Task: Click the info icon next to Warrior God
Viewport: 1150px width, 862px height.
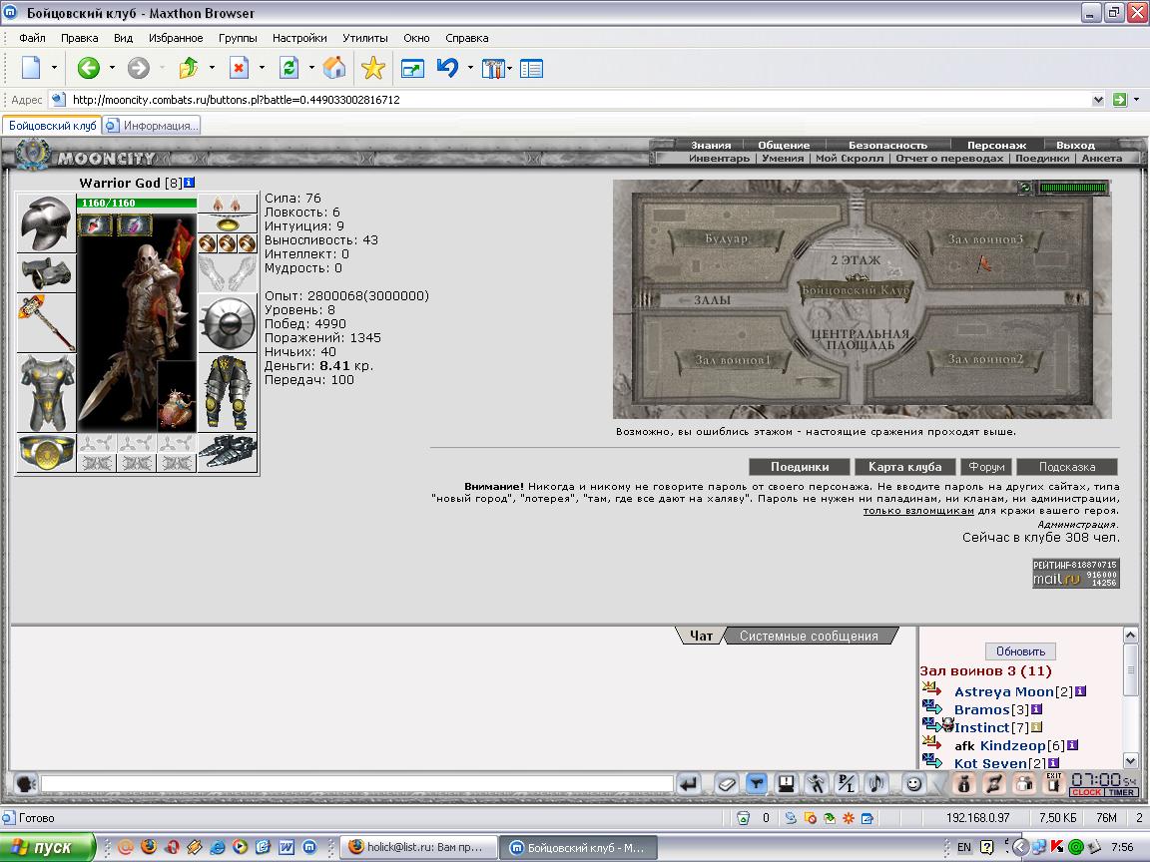Action: [190, 183]
